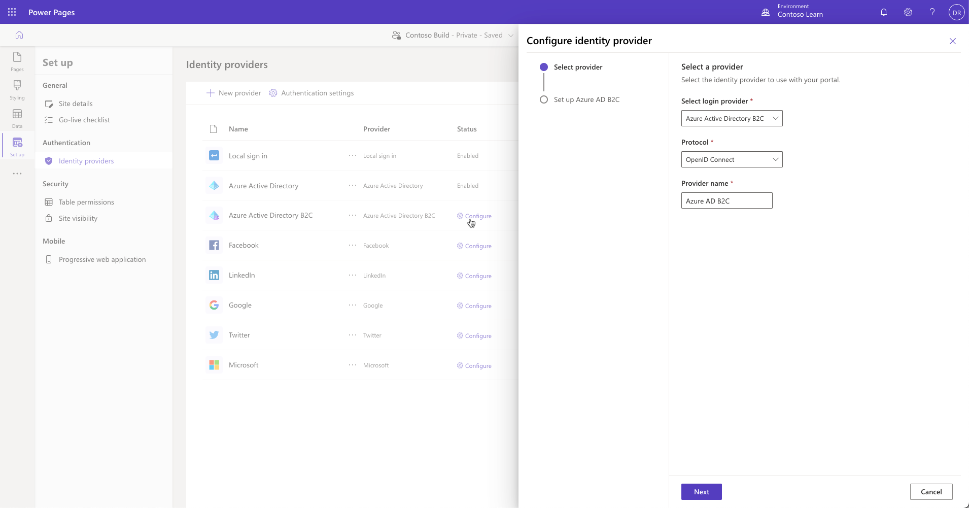Open Table permissions in Security section
The image size is (969, 508).
86,202
